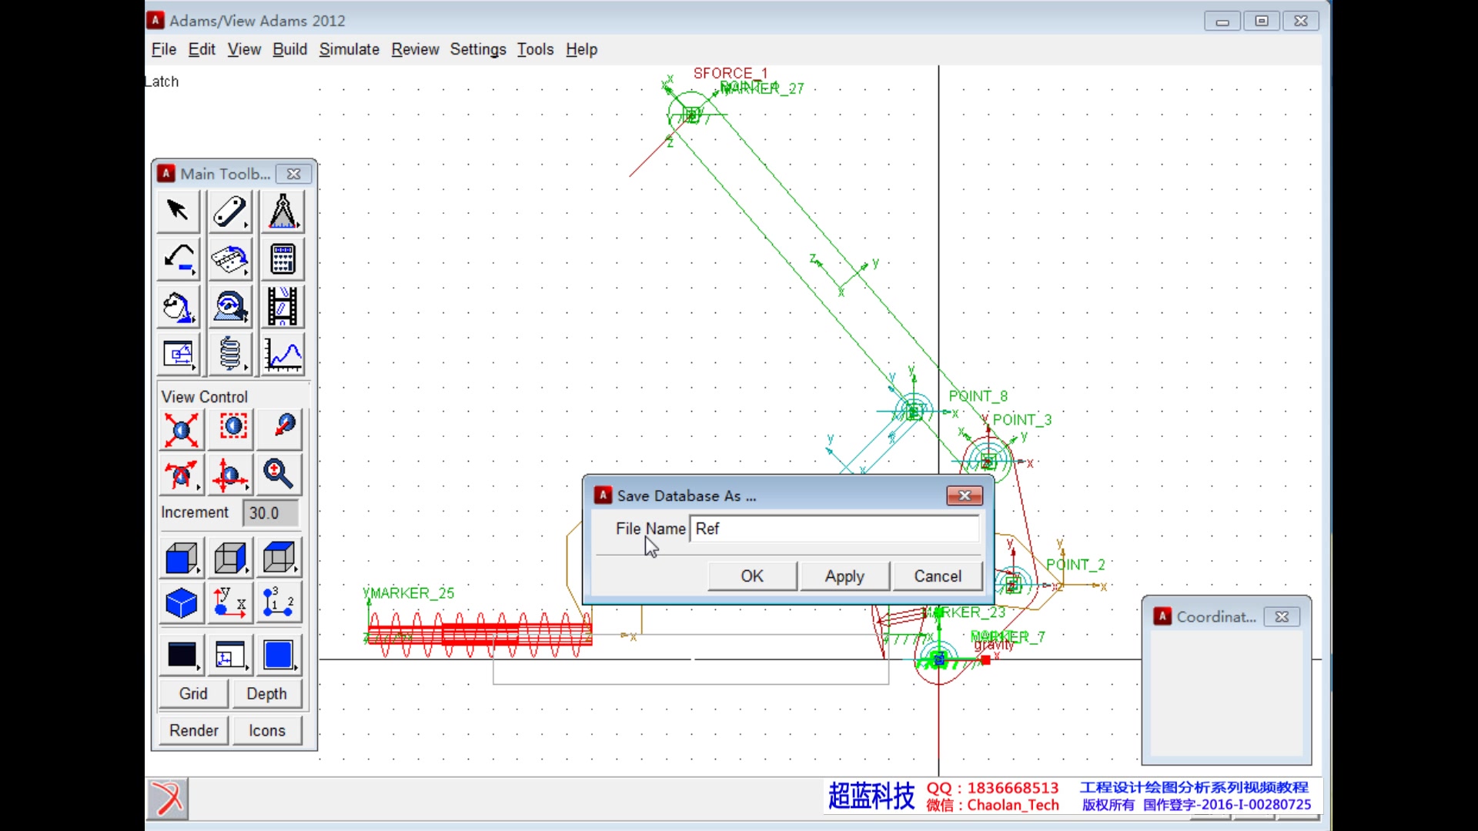1478x831 pixels.
Task: Open the spring force tool stack
Action: [229, 355]
